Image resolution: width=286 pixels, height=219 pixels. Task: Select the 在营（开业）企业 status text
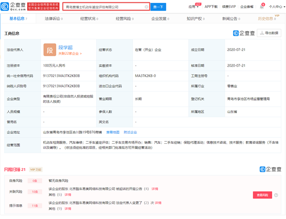click(148, 50)
